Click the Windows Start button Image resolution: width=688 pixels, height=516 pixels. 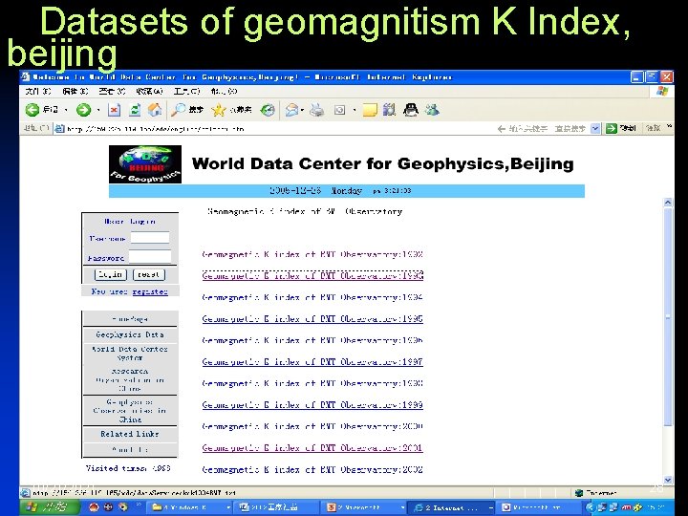[x=50, y=507]
